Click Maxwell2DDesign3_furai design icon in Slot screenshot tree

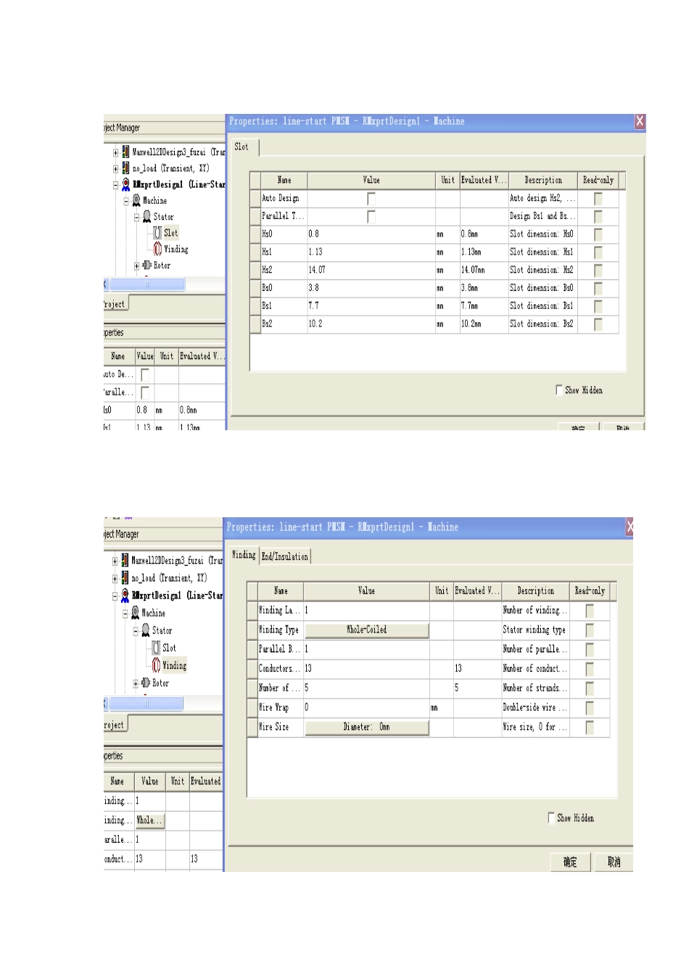coord(125,152)
